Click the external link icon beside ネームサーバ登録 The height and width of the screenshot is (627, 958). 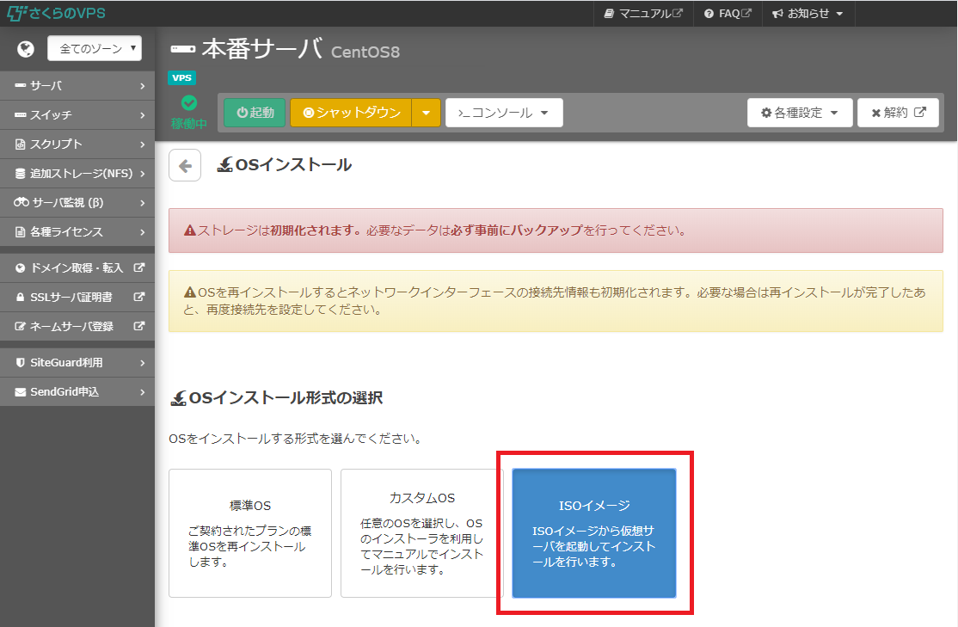point(139,327)
